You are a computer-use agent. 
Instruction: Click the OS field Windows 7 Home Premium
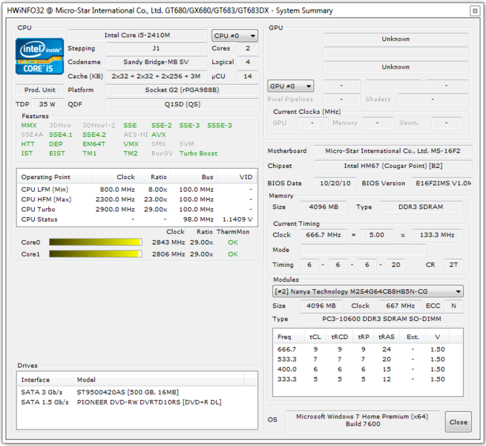point(363,421)
